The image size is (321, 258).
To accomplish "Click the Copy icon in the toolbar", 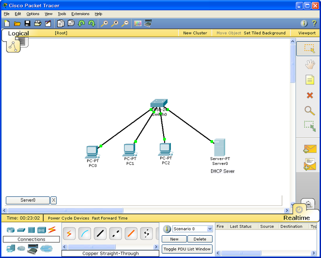I will 61,23.
